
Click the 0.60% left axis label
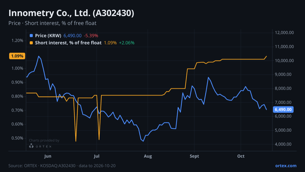click(18, 124)
